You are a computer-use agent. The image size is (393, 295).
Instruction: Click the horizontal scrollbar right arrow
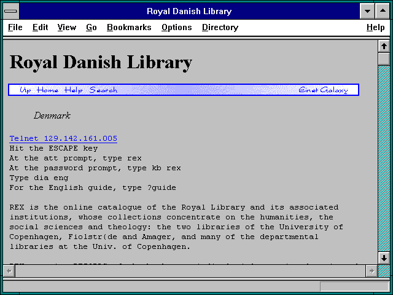(x=372, y=271)
